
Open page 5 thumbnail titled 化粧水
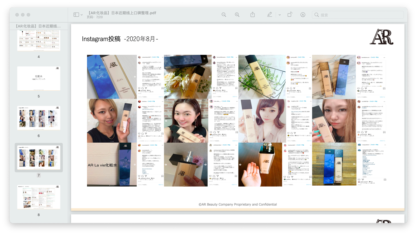(x=39, y=79)
